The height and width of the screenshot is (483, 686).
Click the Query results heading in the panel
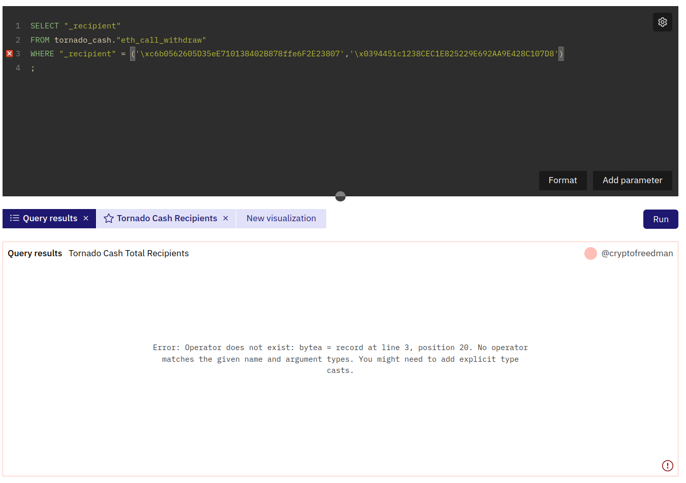[35, 253]
